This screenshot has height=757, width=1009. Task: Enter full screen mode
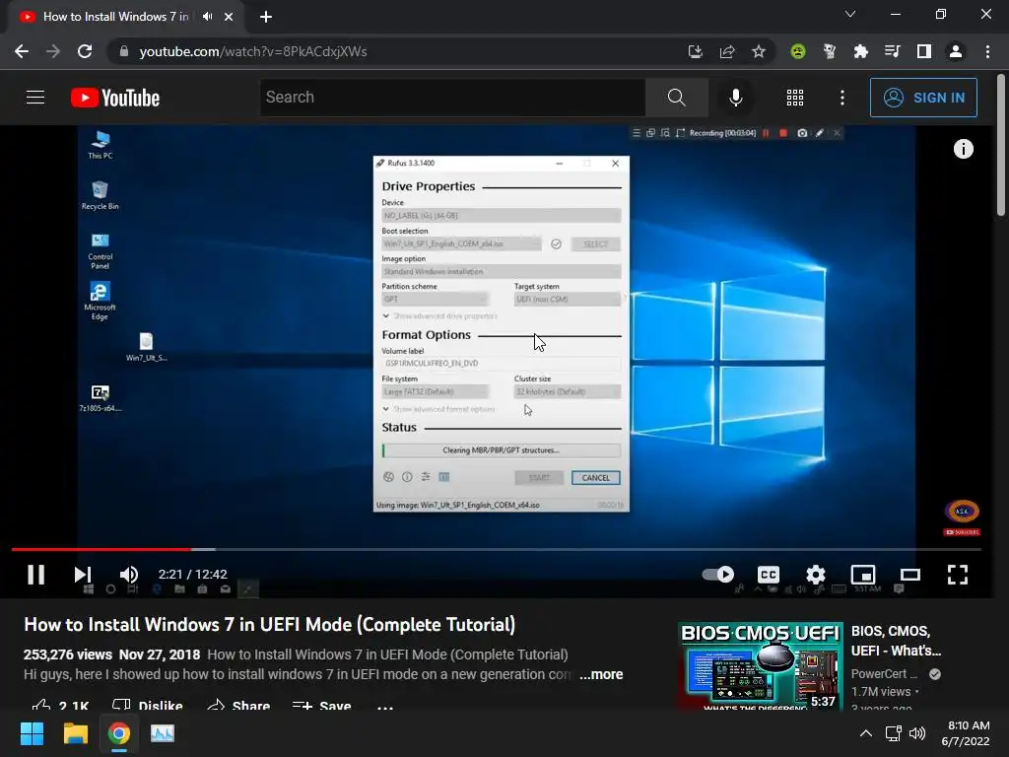pos(958,575)
